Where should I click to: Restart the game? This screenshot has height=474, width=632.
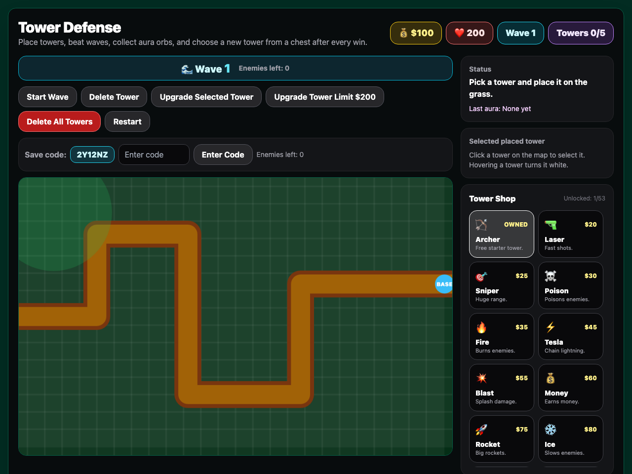click(127, 121)
